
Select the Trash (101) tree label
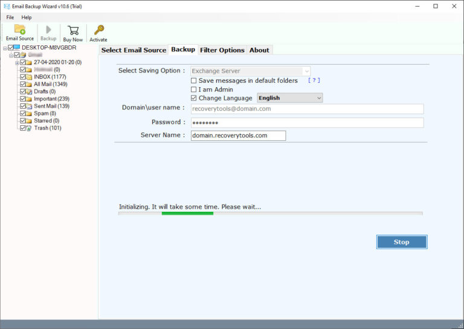click(x=48, y=128)
